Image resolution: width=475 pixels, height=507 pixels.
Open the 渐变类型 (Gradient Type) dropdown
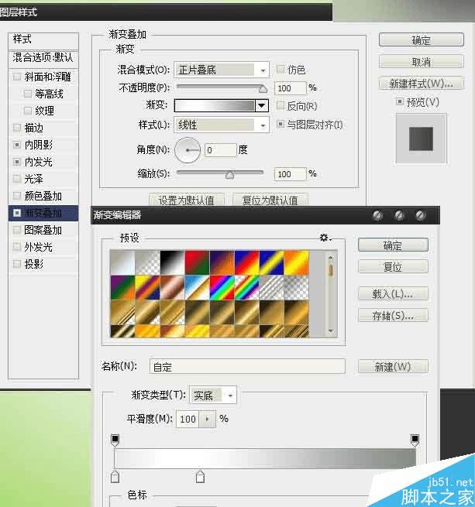click(213, 395)
